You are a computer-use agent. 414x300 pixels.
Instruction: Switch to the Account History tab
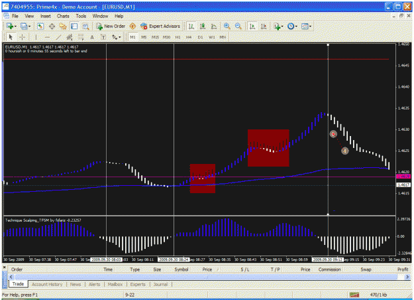tap(47, 284)
